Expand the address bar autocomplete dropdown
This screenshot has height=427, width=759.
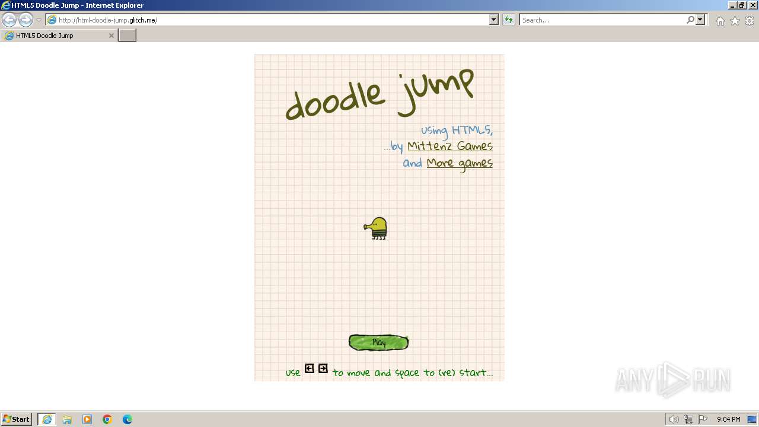(494, 20)
